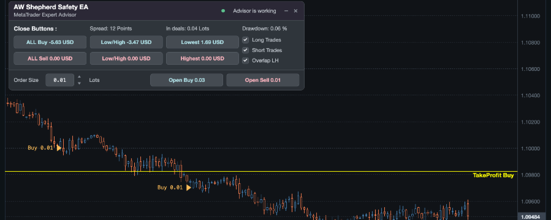The height and width of the screenshot is (220, 551).
Task: Click the Advisor is working text
Action: pyautogui.click(x=254, y=11)
